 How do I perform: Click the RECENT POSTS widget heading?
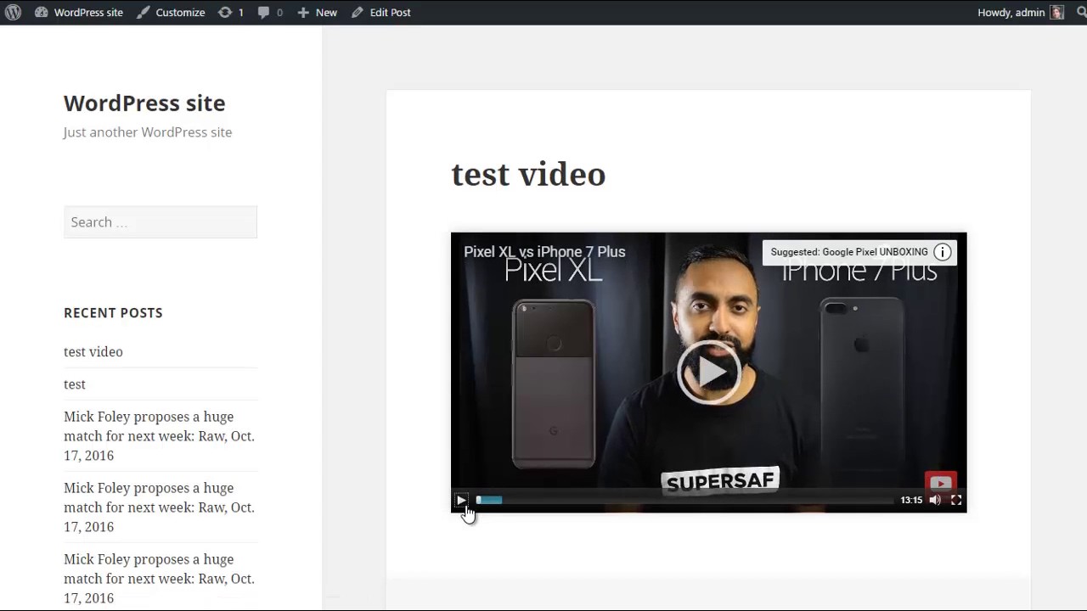113,312
